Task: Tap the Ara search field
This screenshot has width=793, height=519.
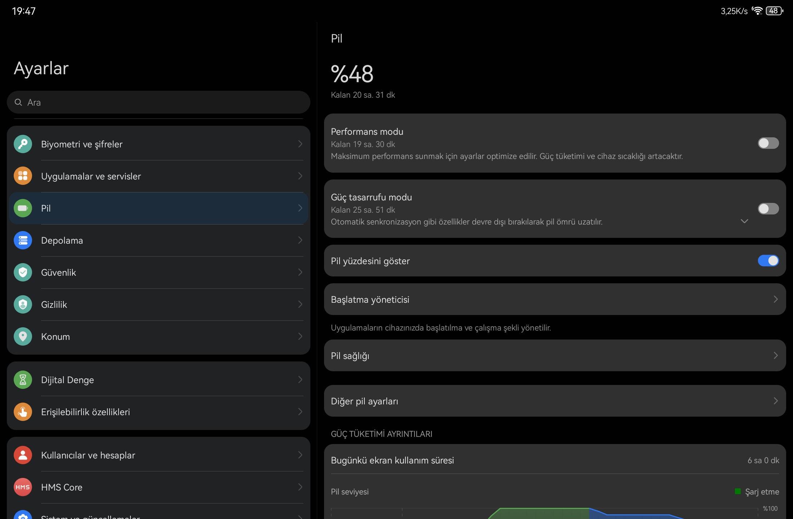Action: click(159, 102)
